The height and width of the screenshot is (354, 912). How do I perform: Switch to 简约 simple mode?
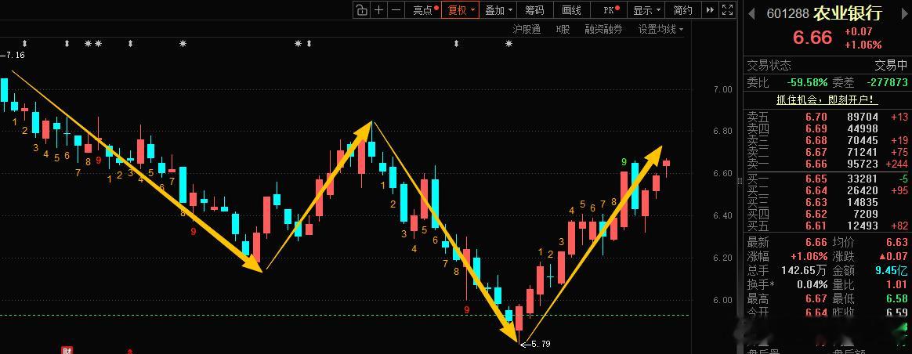[x=683, y=10]
